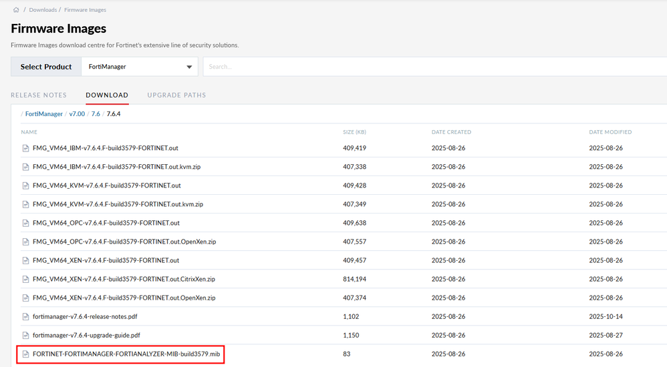
Task: Download FMG_VM64_IBM-v7.6.4.F-build3579-FORTINET.out
Action: (106, 148)
